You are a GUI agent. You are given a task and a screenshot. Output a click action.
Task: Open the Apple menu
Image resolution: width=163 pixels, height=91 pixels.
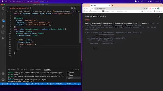(2, 1)
